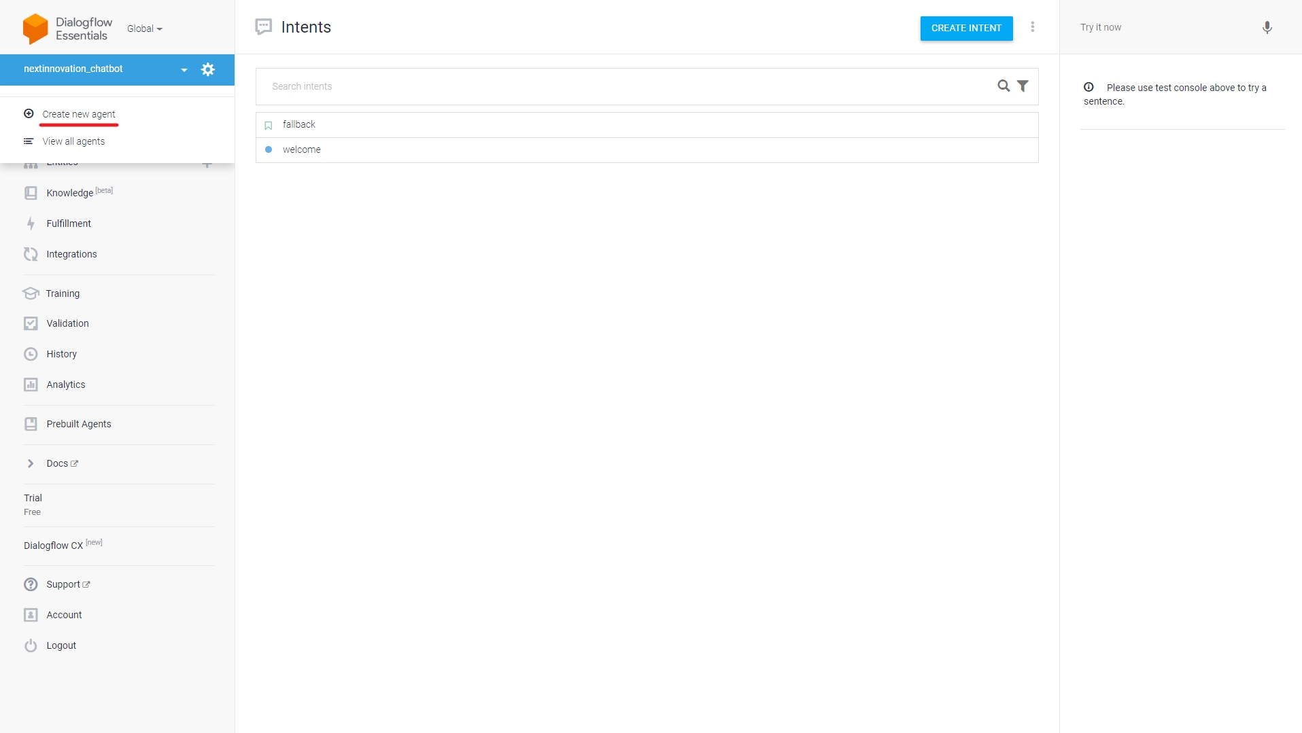Open Analytics page
The image size is (1302, 733).
66,385
